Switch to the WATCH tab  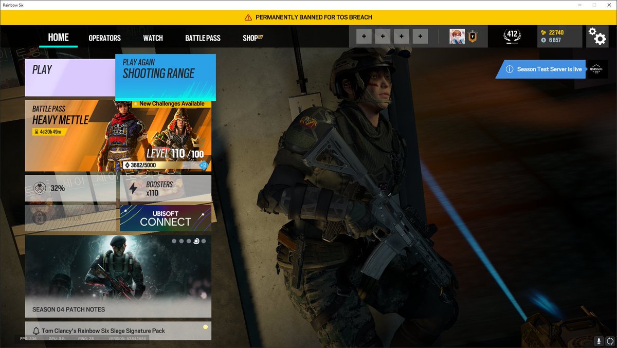[153, 38]
